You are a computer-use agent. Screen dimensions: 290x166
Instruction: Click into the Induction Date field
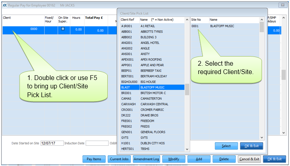pos(97,143)
